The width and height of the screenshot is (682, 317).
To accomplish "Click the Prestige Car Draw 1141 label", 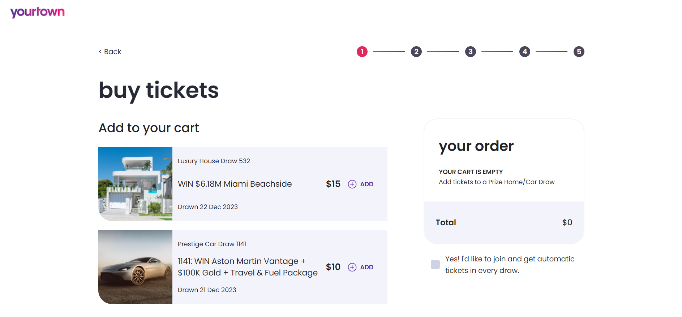I will [212, 244].
